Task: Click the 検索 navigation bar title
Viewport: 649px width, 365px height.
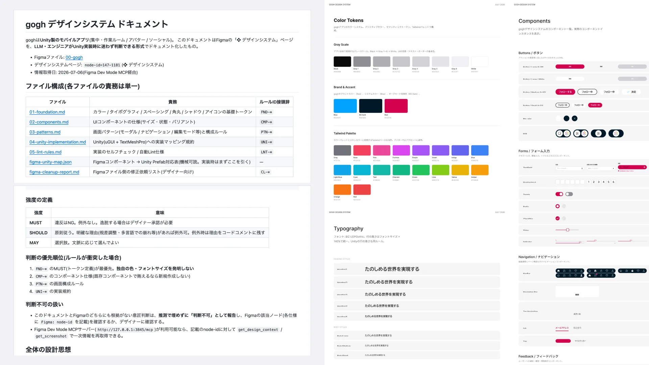Action: (x=577, y=295)
